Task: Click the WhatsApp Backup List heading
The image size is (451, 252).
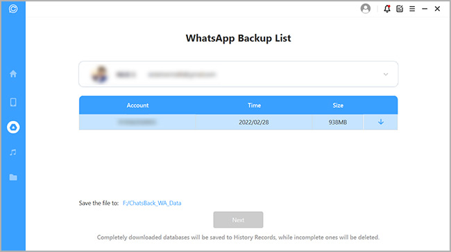Action: pos(238,38)
